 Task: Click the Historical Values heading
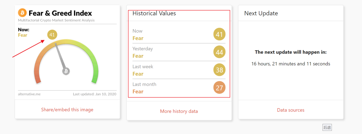tap(154, 13)
